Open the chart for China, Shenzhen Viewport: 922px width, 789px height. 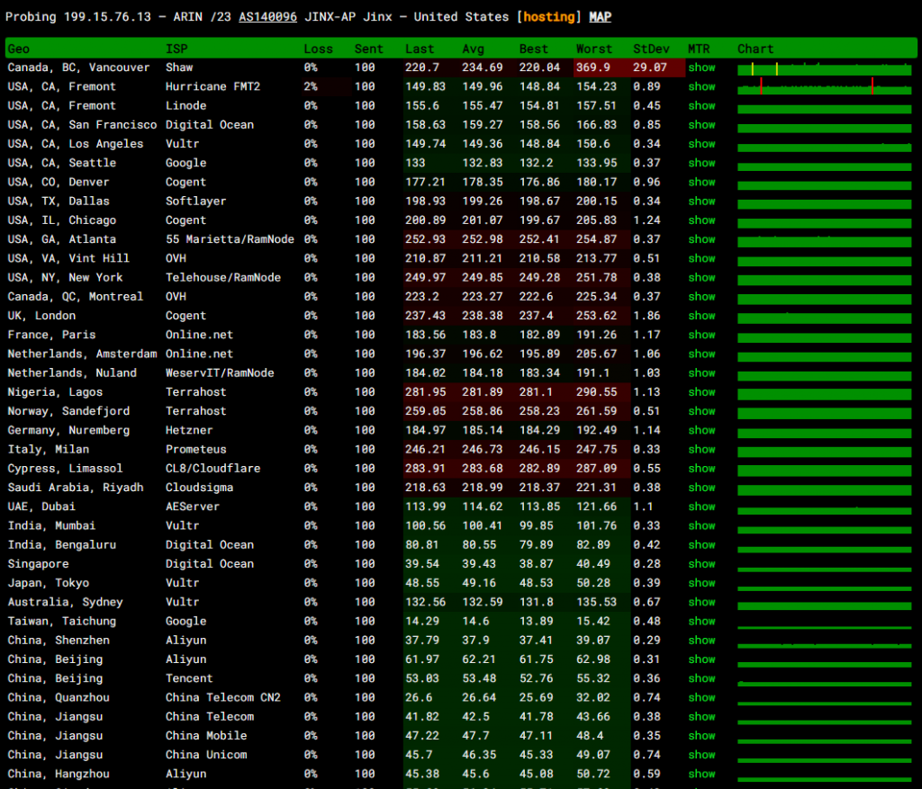tap(825, 646)
